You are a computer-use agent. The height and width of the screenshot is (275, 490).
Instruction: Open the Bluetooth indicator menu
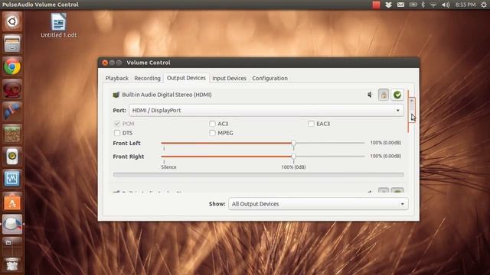(x=423, y=5)
